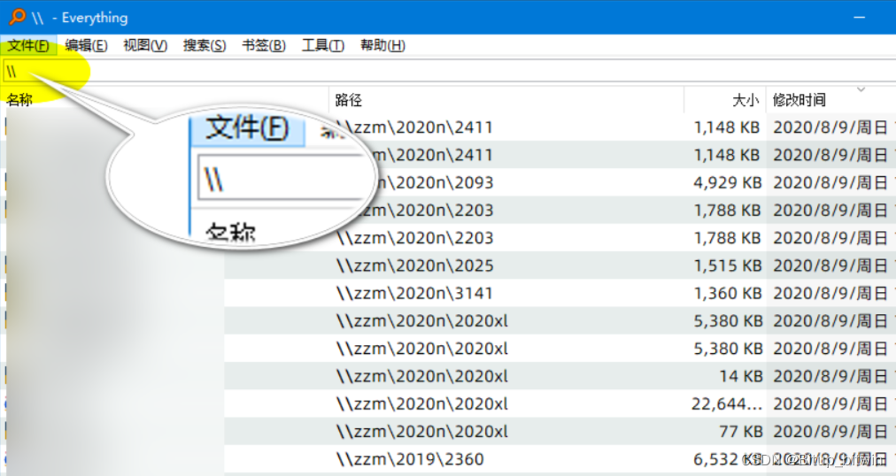Click the 4,929 KB size cell

click(x=728, y=182)
